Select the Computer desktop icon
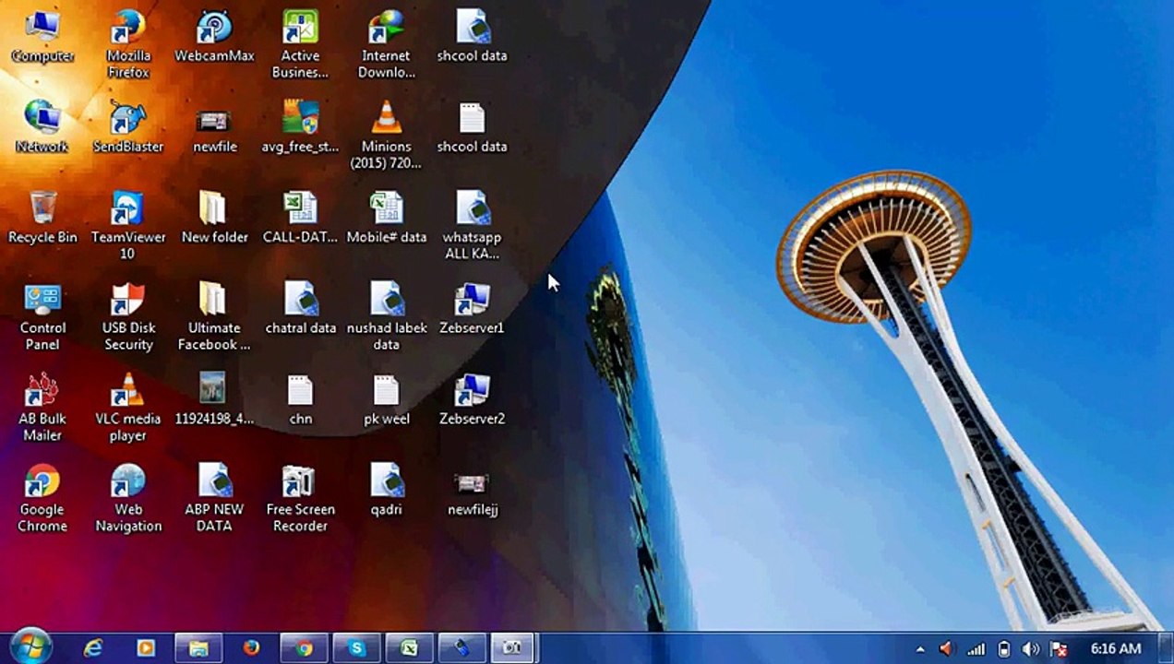Image resolution: width=1174 pixels, height=664 pixels. pyautogui.click(x=42, y=37)
